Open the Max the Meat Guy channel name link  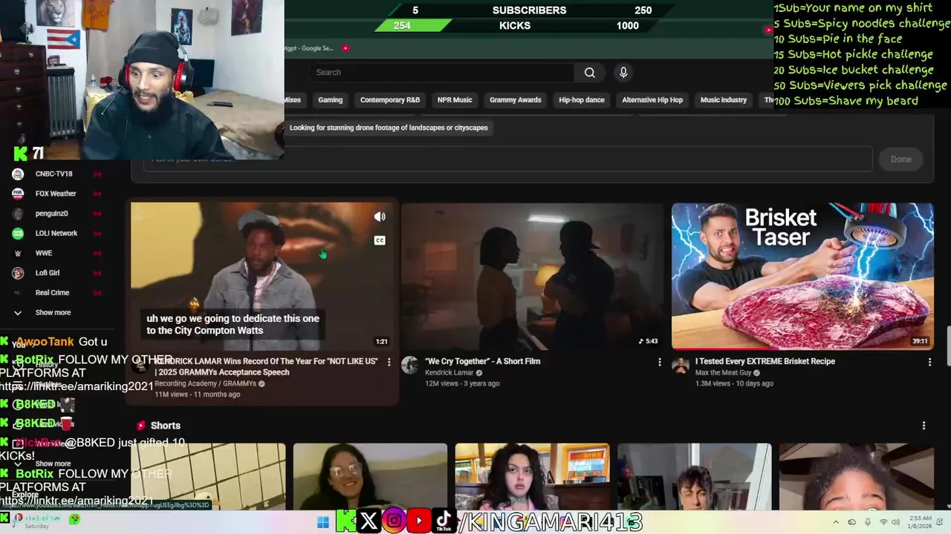723,372
